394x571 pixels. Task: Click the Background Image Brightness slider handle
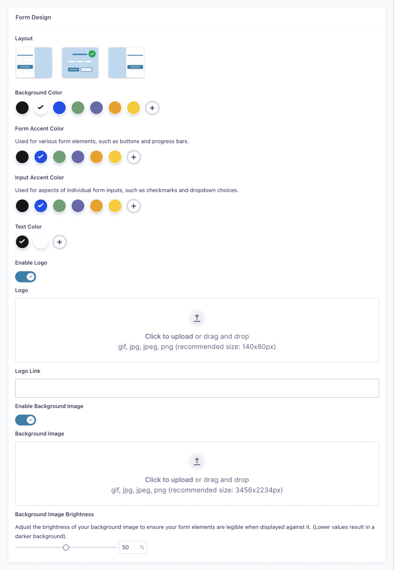(67, 547)
